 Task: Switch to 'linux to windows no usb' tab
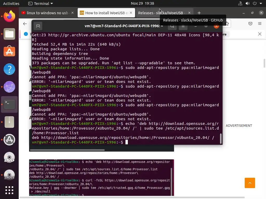pos(48,13)
